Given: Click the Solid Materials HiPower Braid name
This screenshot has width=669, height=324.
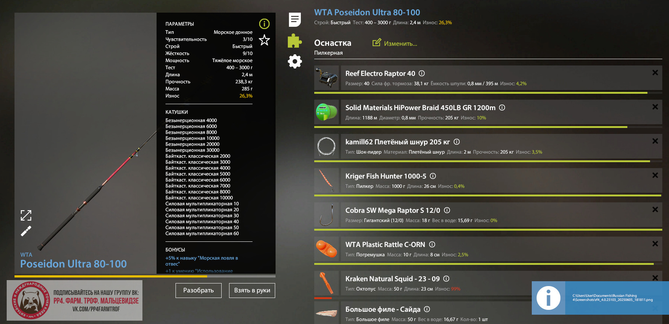Looking at the screenshot, I should 420,108.
